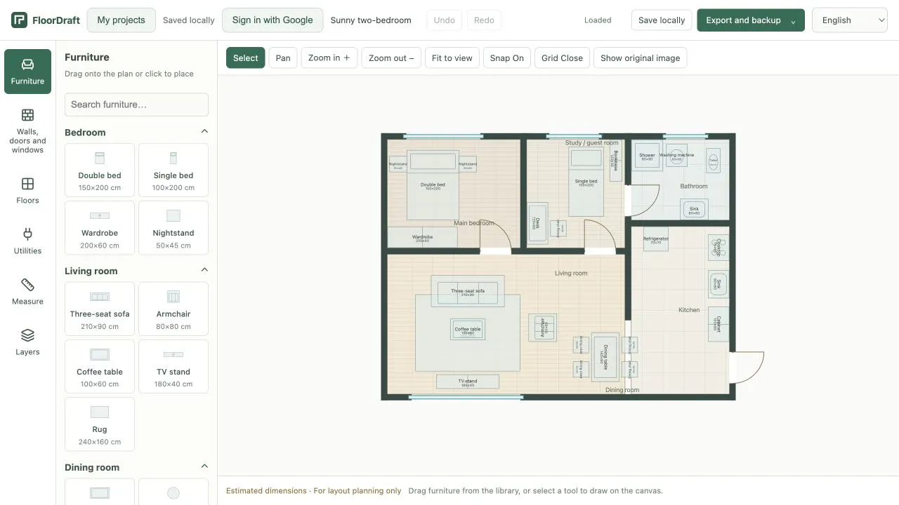Select the Double bed on the plan
Screen dimensions: 899x505
click(x=432, y=186)
